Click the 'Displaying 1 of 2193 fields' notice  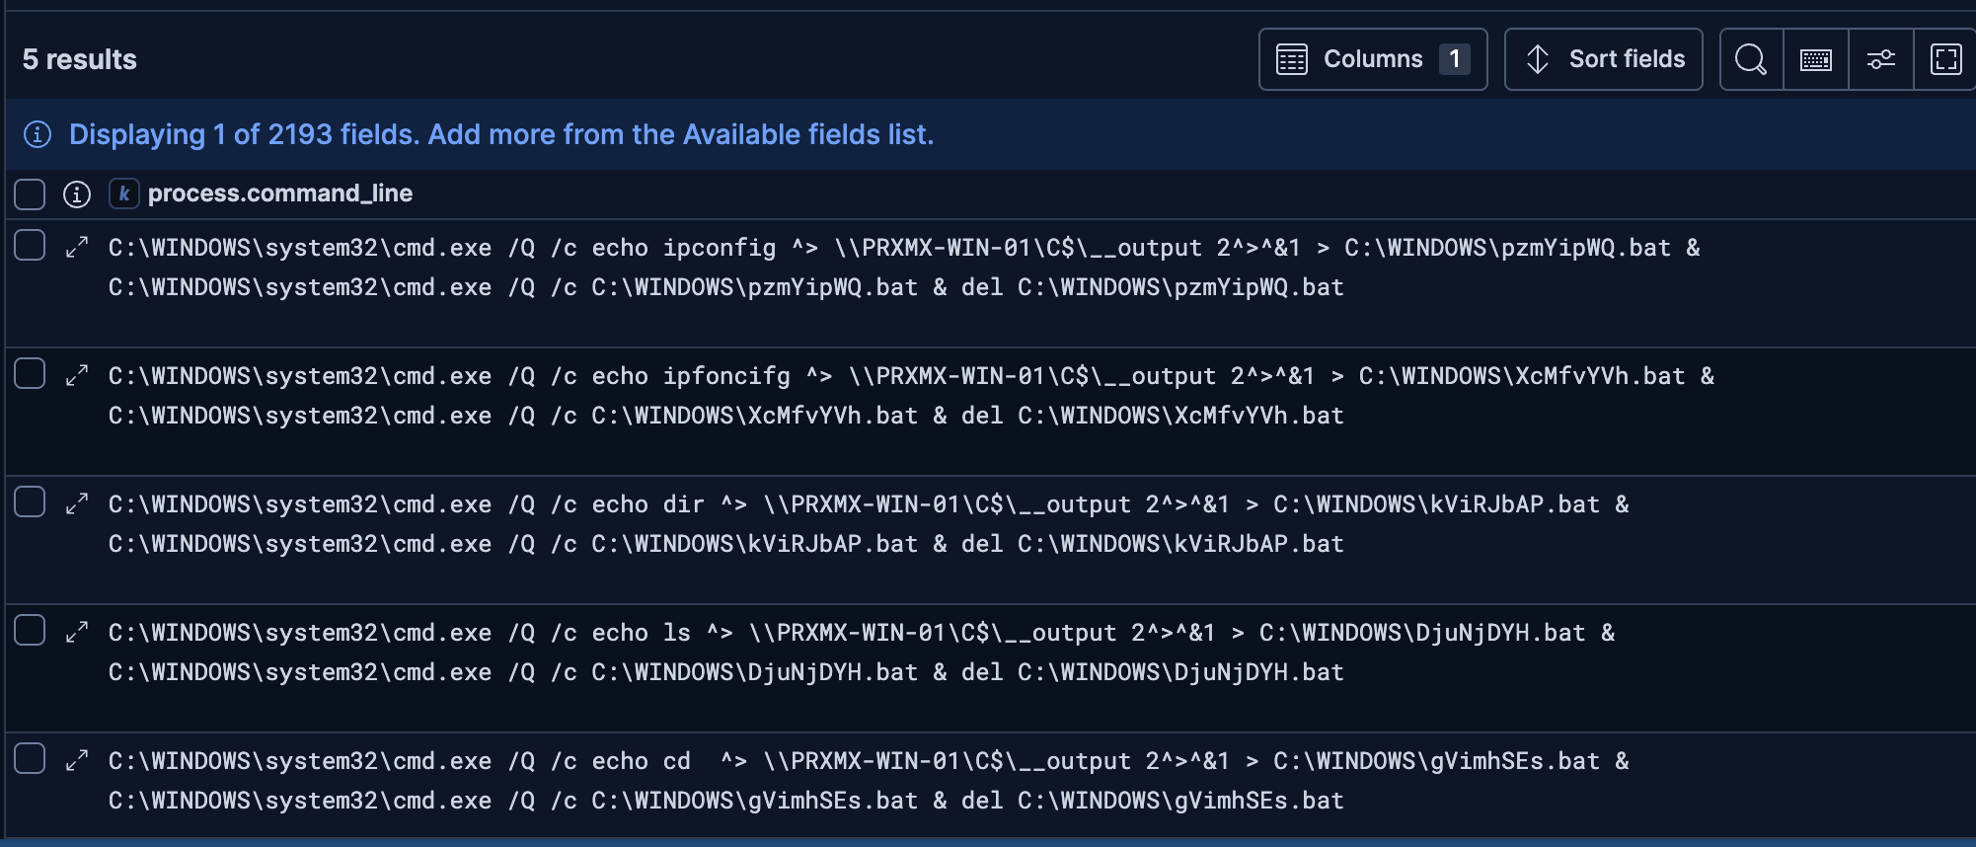point(501,134)
